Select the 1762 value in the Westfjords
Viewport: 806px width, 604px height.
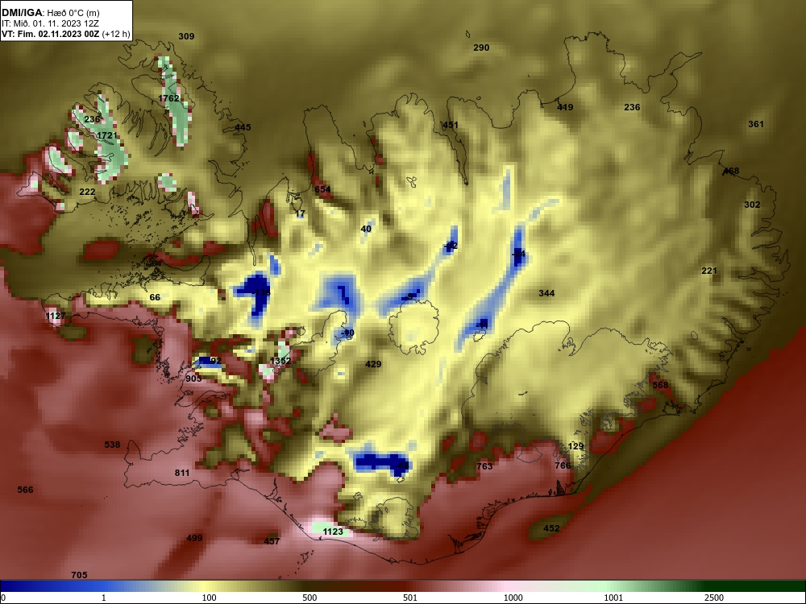168,98
